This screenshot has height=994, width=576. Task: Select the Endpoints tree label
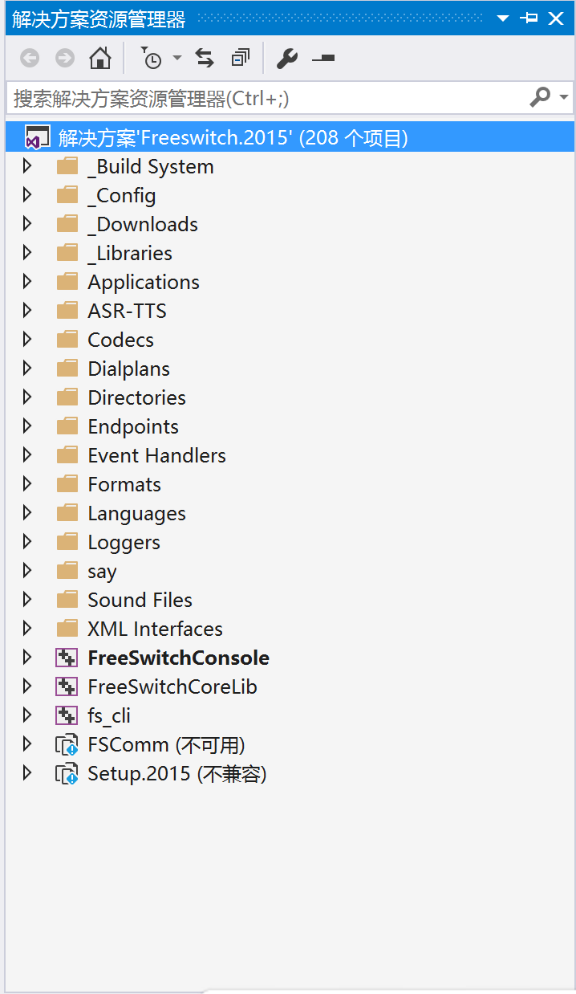pos(133,426)
